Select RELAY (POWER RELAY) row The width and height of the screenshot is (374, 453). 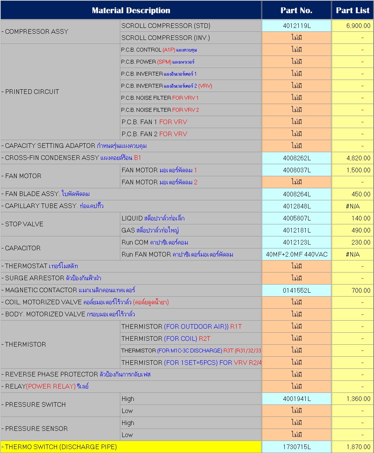(x=131, y=387)
